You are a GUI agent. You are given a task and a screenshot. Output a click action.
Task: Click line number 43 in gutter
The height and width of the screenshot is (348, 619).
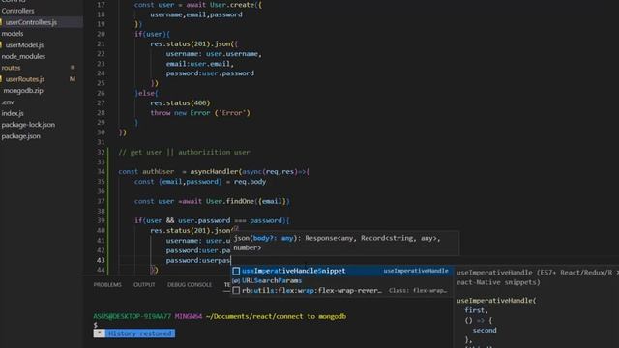pos(101,260)
